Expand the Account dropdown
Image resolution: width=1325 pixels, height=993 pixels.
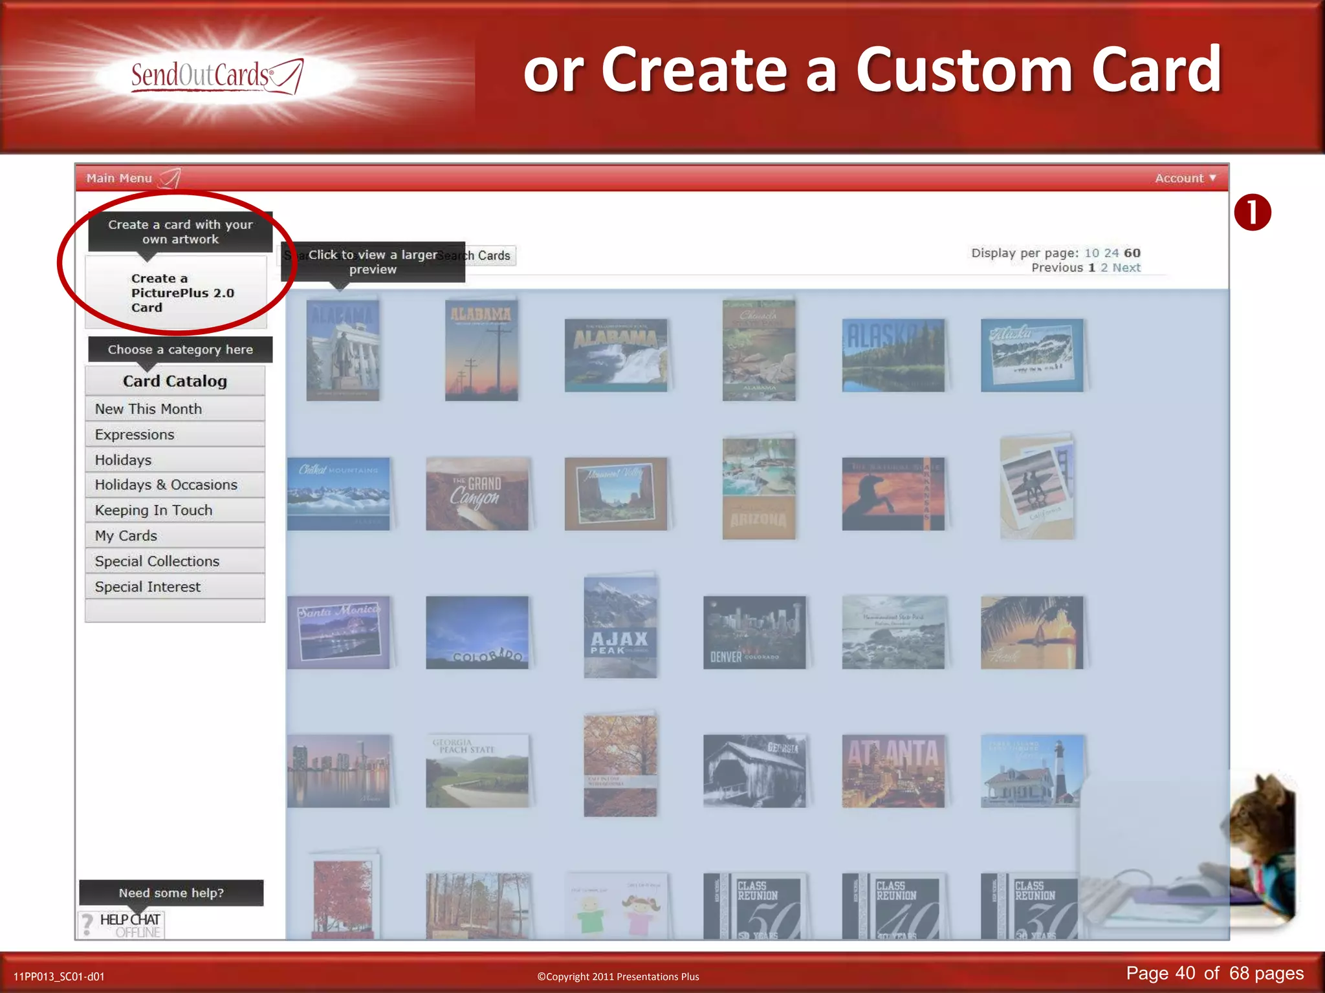pyautogui.click(x=1185, y=178)
